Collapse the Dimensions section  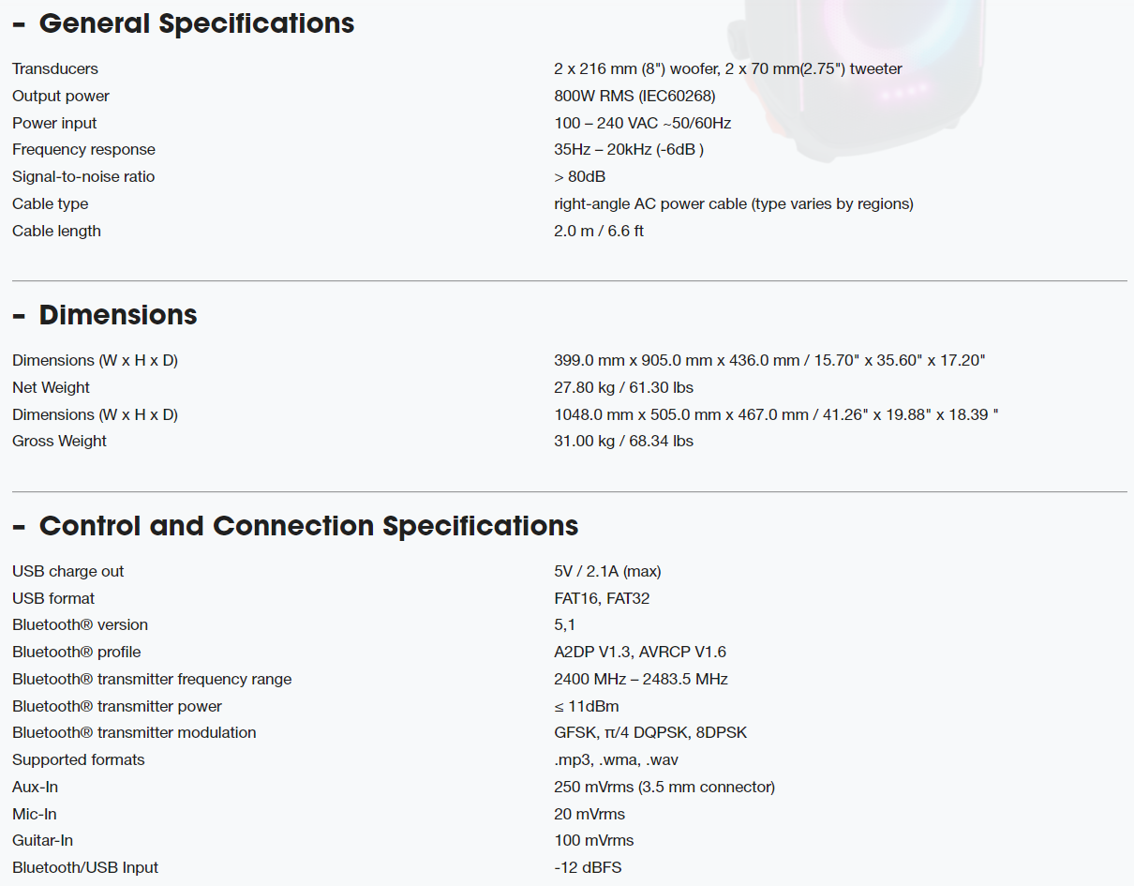point(105,315)
